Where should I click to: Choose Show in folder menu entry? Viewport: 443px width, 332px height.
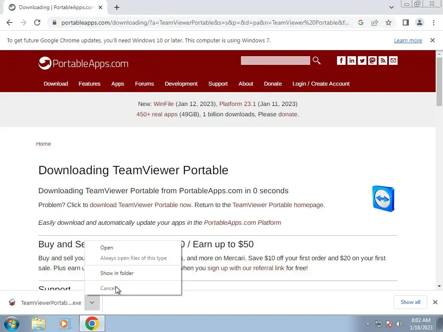tap(133, 273)
